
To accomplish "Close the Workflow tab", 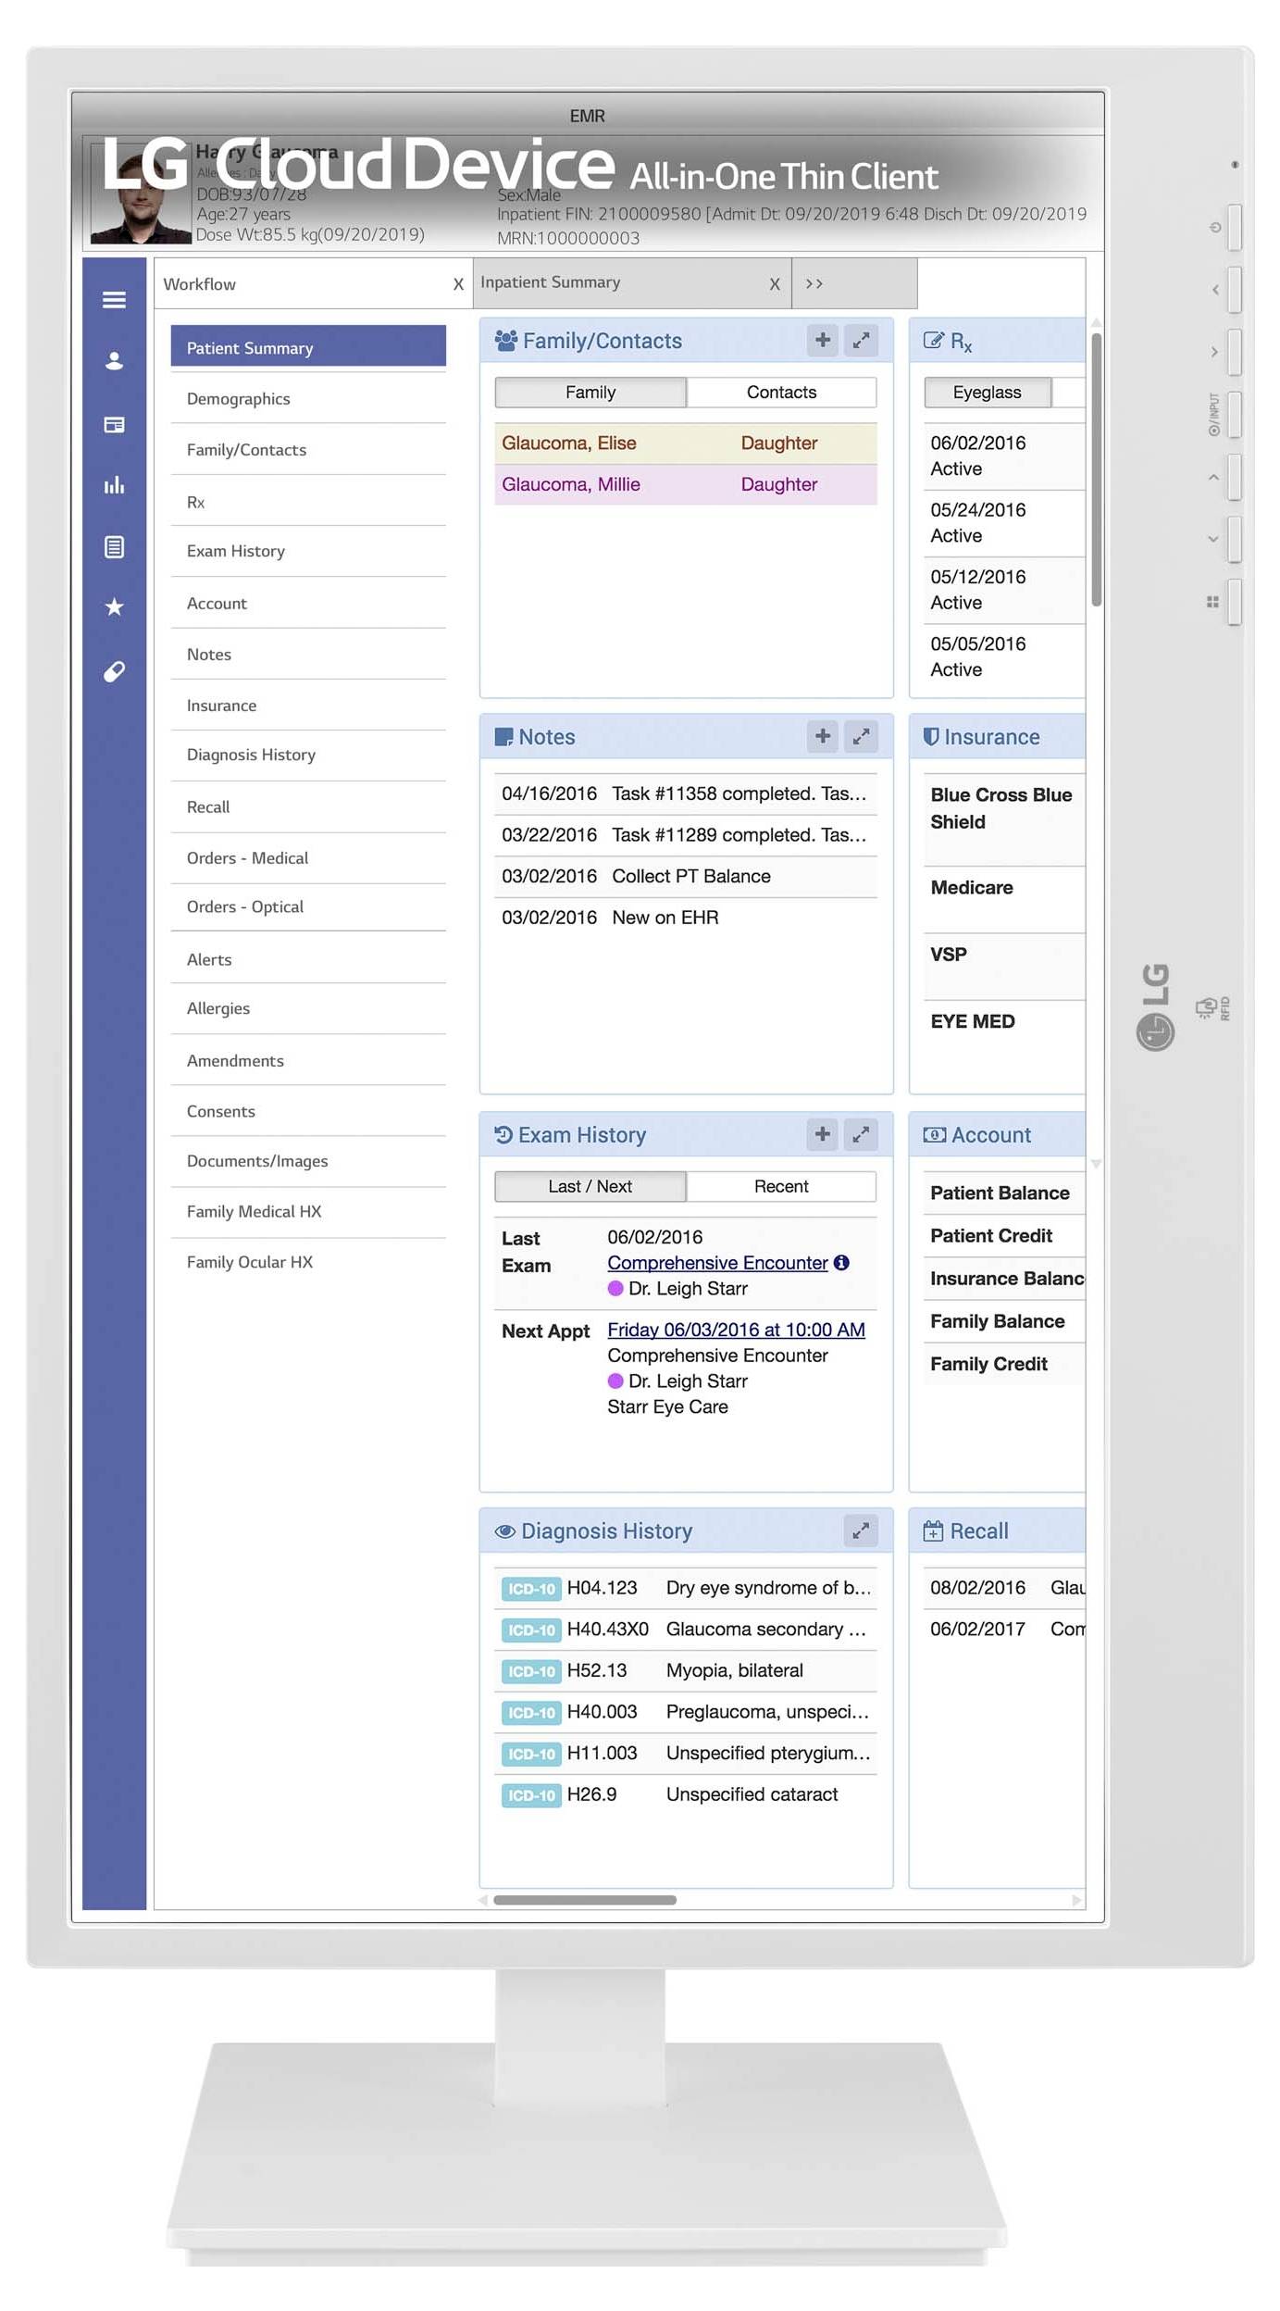I will click(458, 285).
